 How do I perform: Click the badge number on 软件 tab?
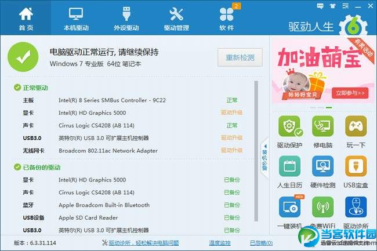click(236, 6)
